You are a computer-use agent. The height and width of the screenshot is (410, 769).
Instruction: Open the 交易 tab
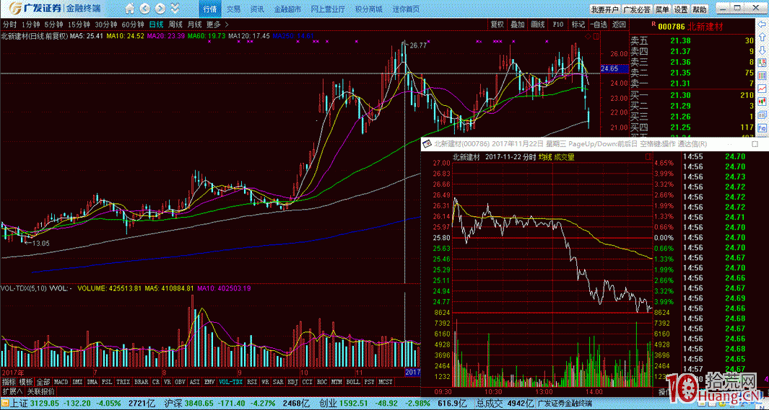(x=234, y=9)
